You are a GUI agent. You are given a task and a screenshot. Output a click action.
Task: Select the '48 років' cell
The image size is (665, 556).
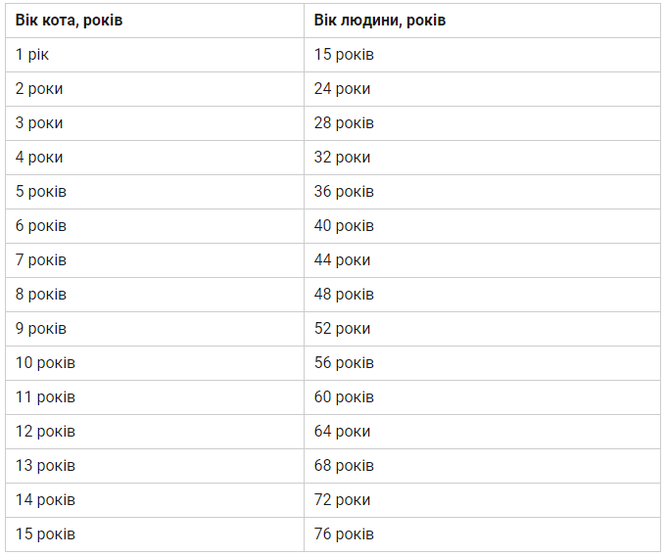(x=344, y=295)
